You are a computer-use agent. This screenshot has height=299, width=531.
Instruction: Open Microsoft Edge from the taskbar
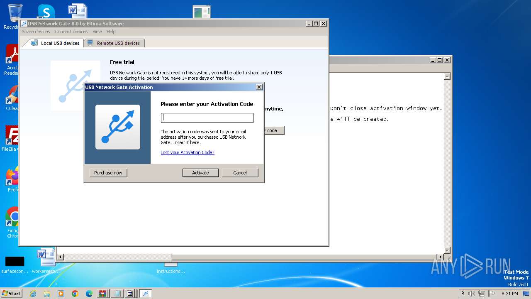89,294
